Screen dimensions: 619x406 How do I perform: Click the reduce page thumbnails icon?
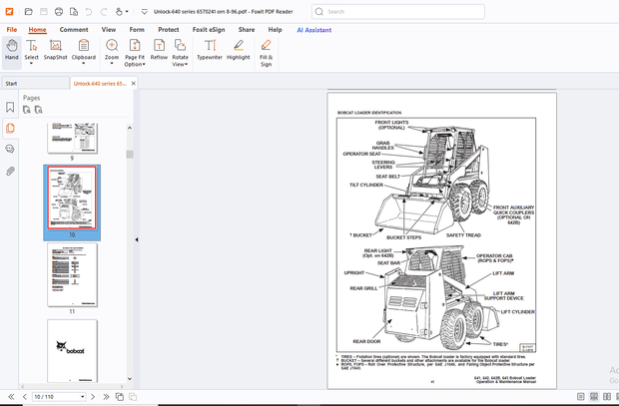38,110
